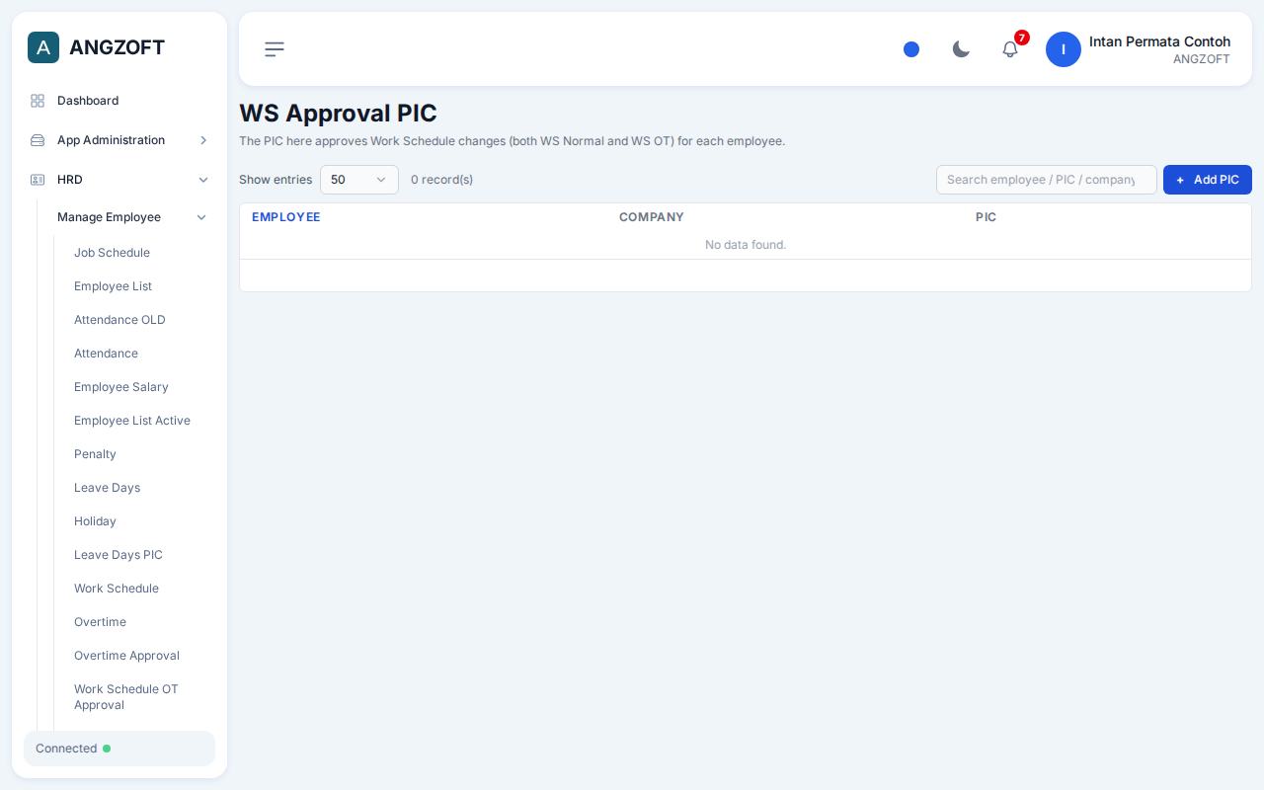Click the HRD ID card icon
The image size is (1264, 790).
[x=38, y=180]
